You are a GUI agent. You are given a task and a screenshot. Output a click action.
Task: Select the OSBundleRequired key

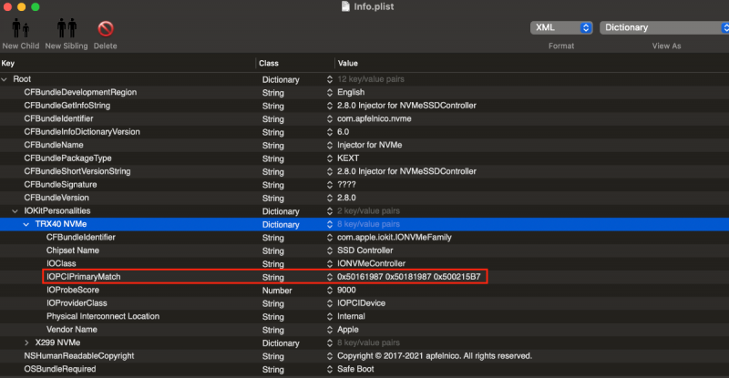point(60,369)
